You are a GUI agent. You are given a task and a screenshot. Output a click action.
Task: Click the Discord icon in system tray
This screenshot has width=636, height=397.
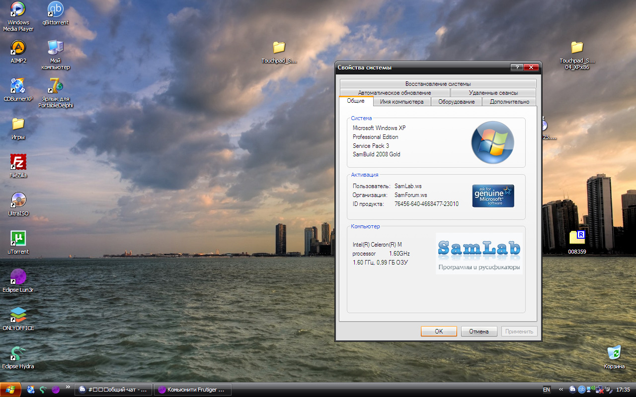pyautogui.click(x=572, y=390)
